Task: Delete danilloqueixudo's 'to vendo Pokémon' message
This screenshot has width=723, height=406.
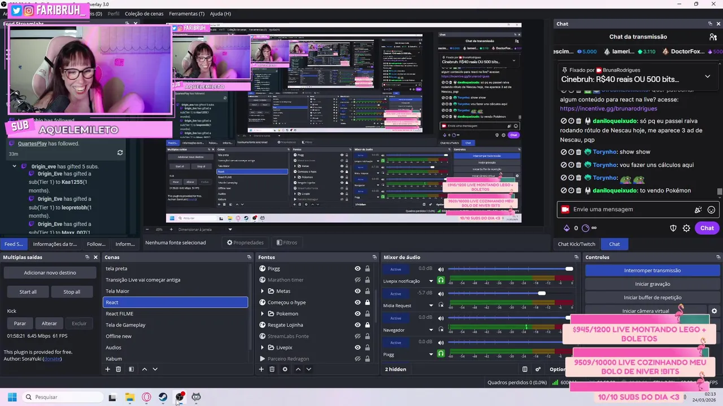Action: point(578,191)
